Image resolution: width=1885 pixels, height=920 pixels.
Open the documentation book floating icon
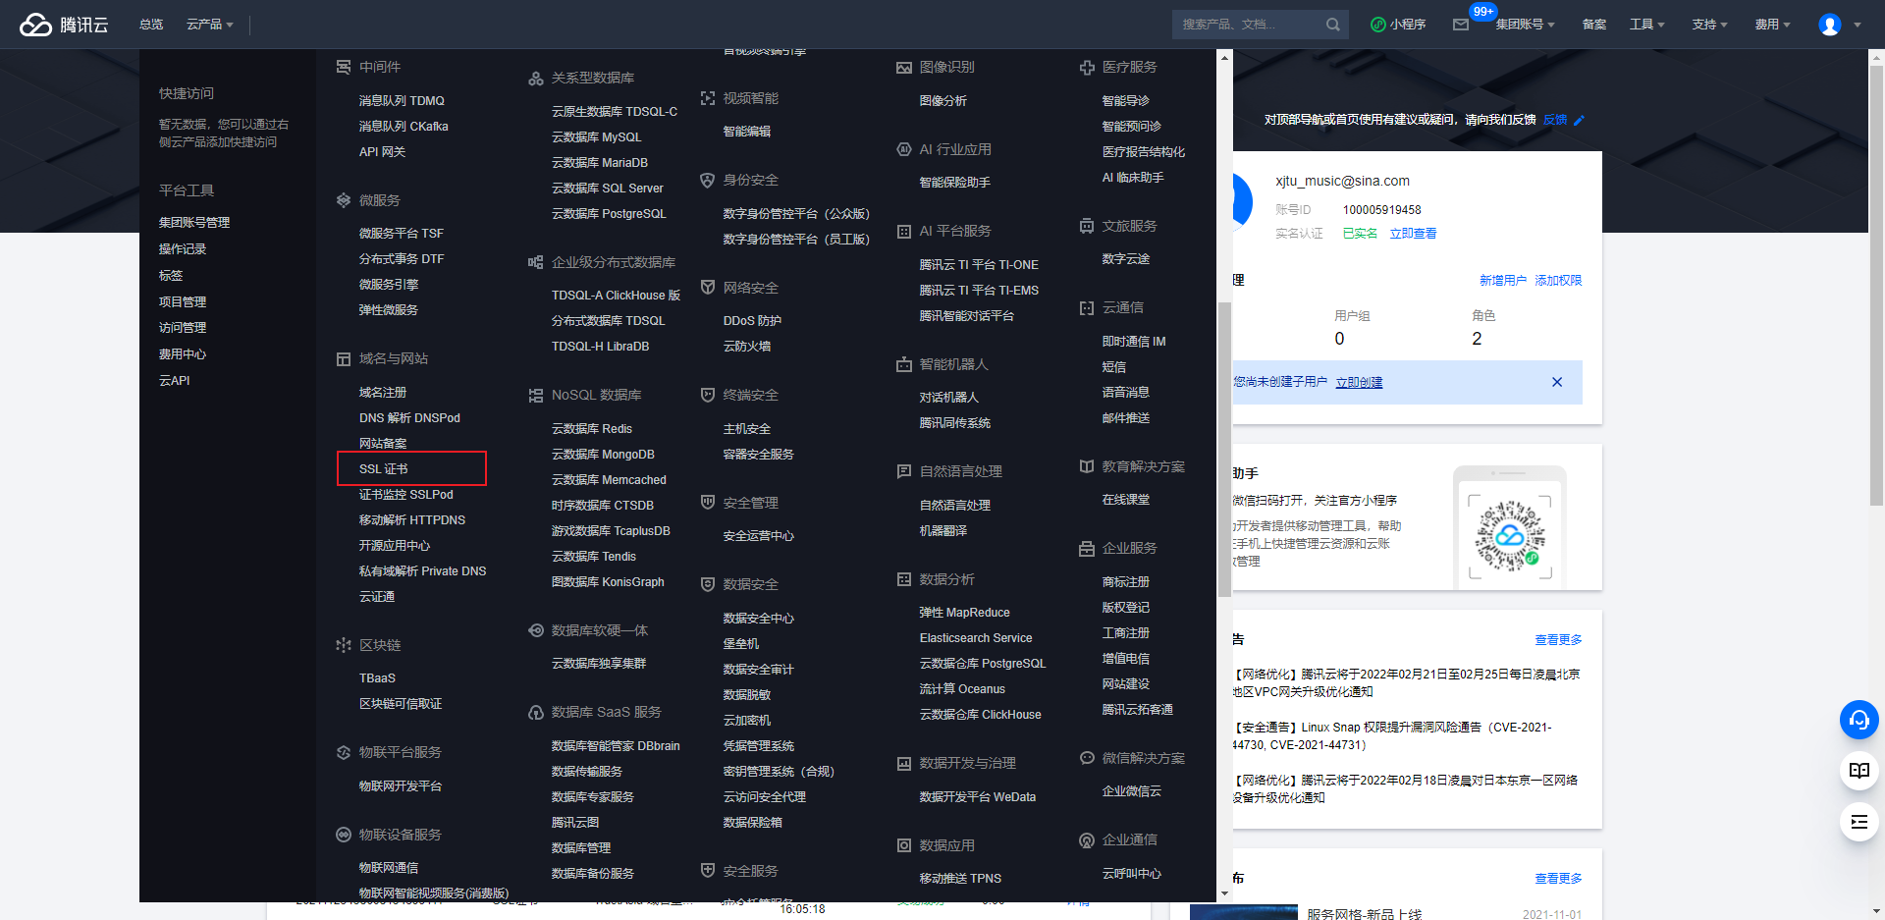[x=1858, y=771]
